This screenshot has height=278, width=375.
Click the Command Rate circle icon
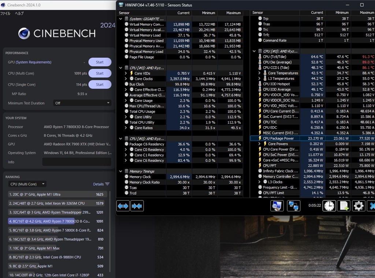point(260,40)
